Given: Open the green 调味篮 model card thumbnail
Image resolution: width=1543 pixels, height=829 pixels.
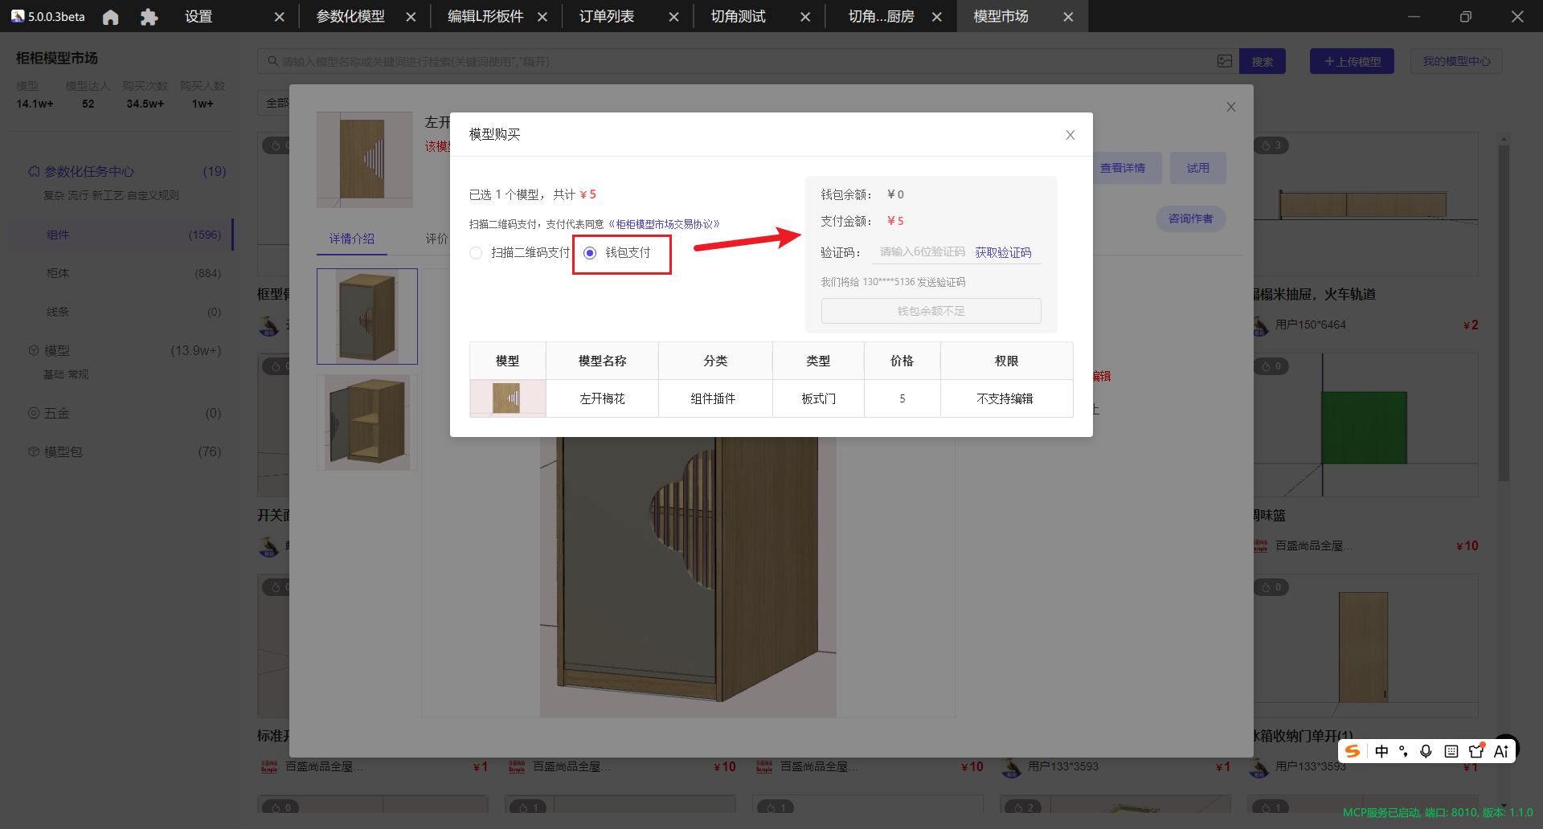Looking at the screenshot, I should 1366,426.
